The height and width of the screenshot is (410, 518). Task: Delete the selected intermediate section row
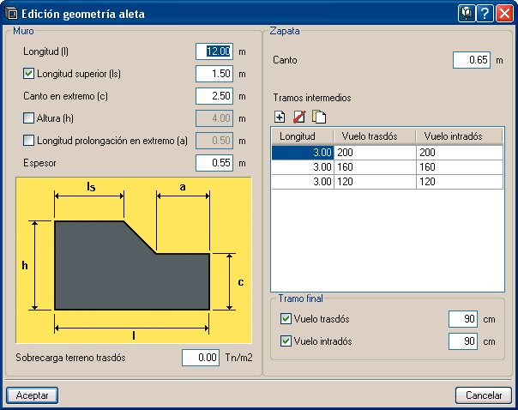[299, 117]
